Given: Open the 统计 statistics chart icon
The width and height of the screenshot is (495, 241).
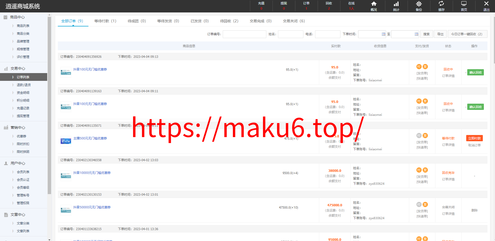Looking at the screenshot, I should pyautogui.click(x=396, y=4).
